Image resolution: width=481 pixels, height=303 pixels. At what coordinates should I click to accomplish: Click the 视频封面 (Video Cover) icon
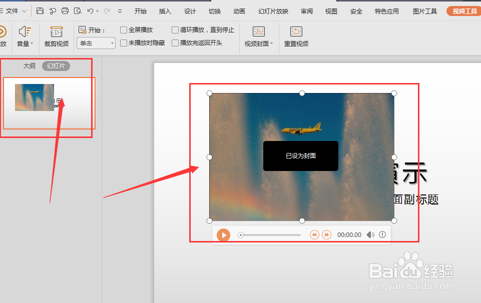(258, 32)
